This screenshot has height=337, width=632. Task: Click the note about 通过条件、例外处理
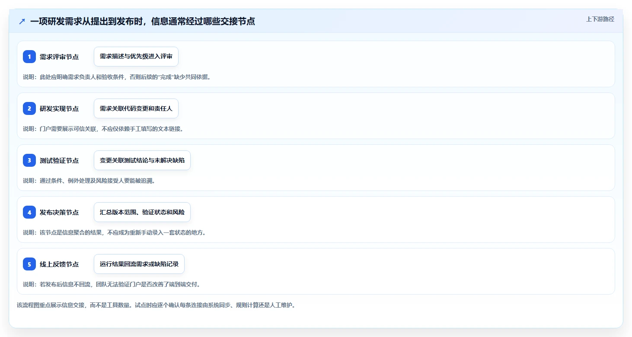point(89,181)
